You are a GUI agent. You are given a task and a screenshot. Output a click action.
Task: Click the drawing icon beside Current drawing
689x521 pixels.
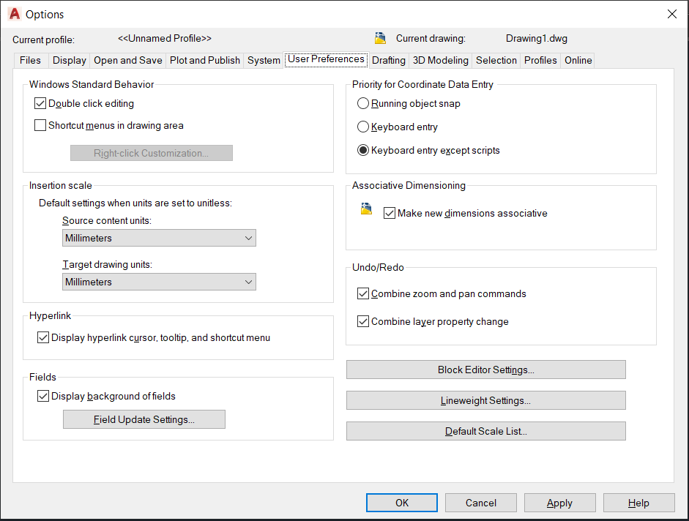point(380,38)
